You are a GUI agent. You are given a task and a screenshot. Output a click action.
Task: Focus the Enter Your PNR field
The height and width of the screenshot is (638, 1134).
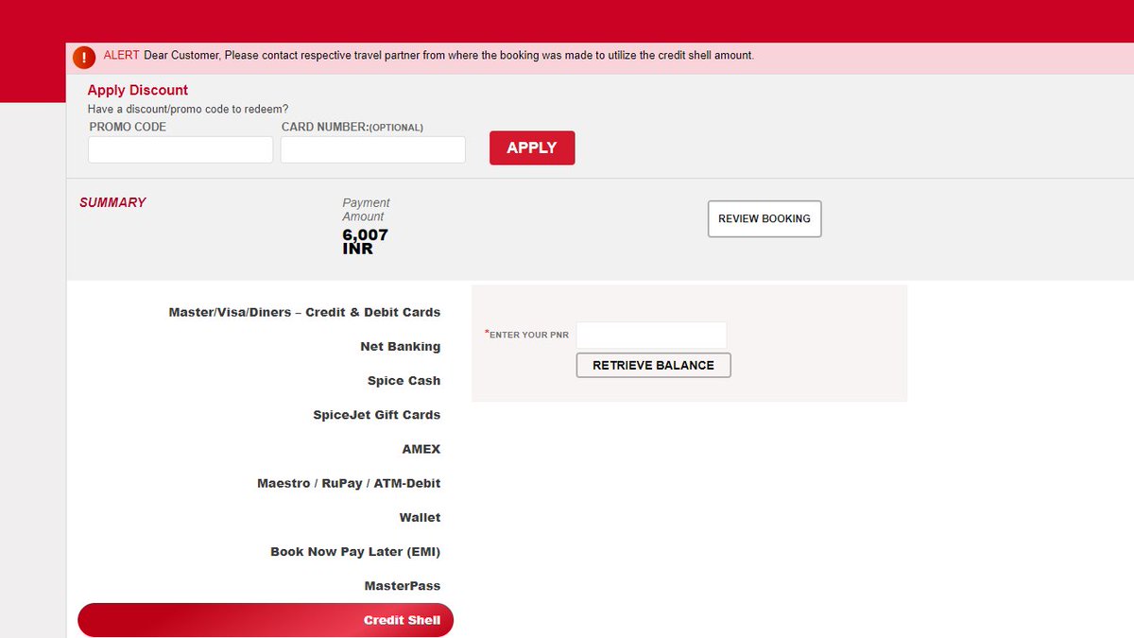(x=651, y=335)
